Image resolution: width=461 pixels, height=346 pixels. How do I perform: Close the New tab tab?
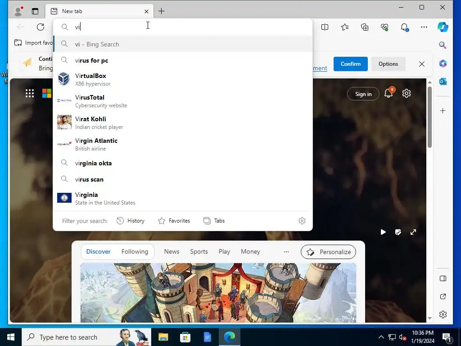(x=146, y=11)
